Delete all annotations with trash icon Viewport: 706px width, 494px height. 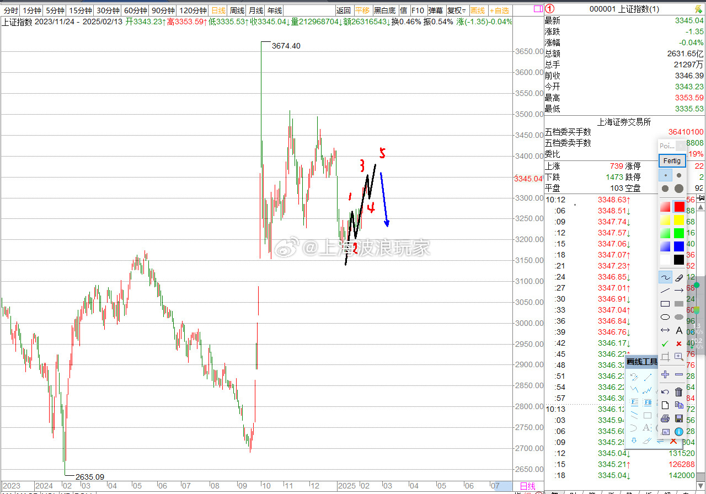[x=679, y=392]
